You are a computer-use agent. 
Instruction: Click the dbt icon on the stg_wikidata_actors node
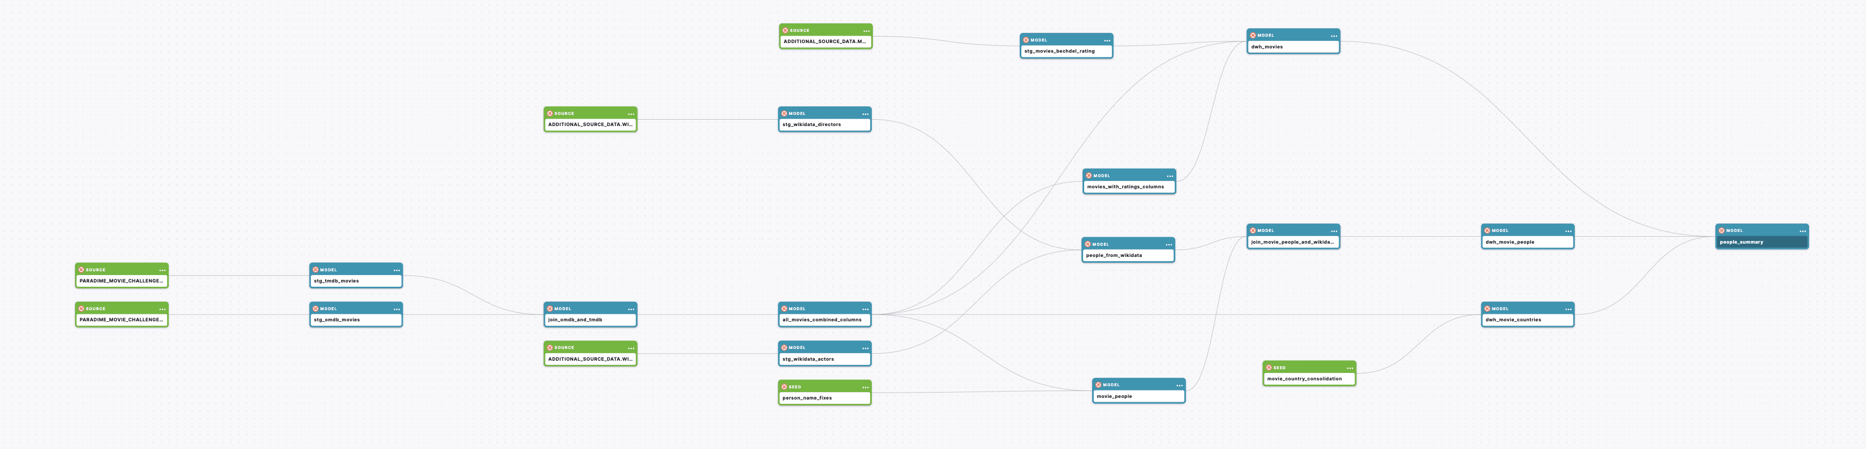point(785,348)
